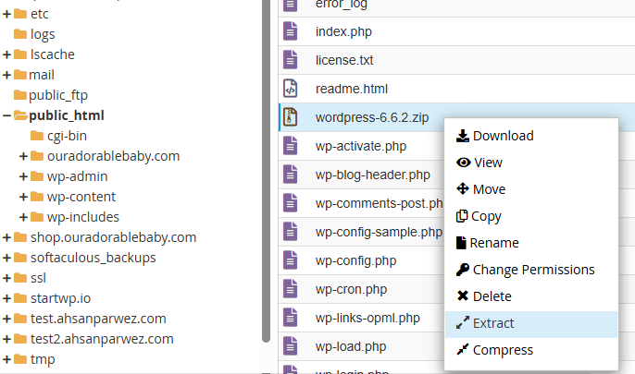Select Copy from the context menu
Image resolution: width=635 pixels, height=374 pixels.
[487, 216]
